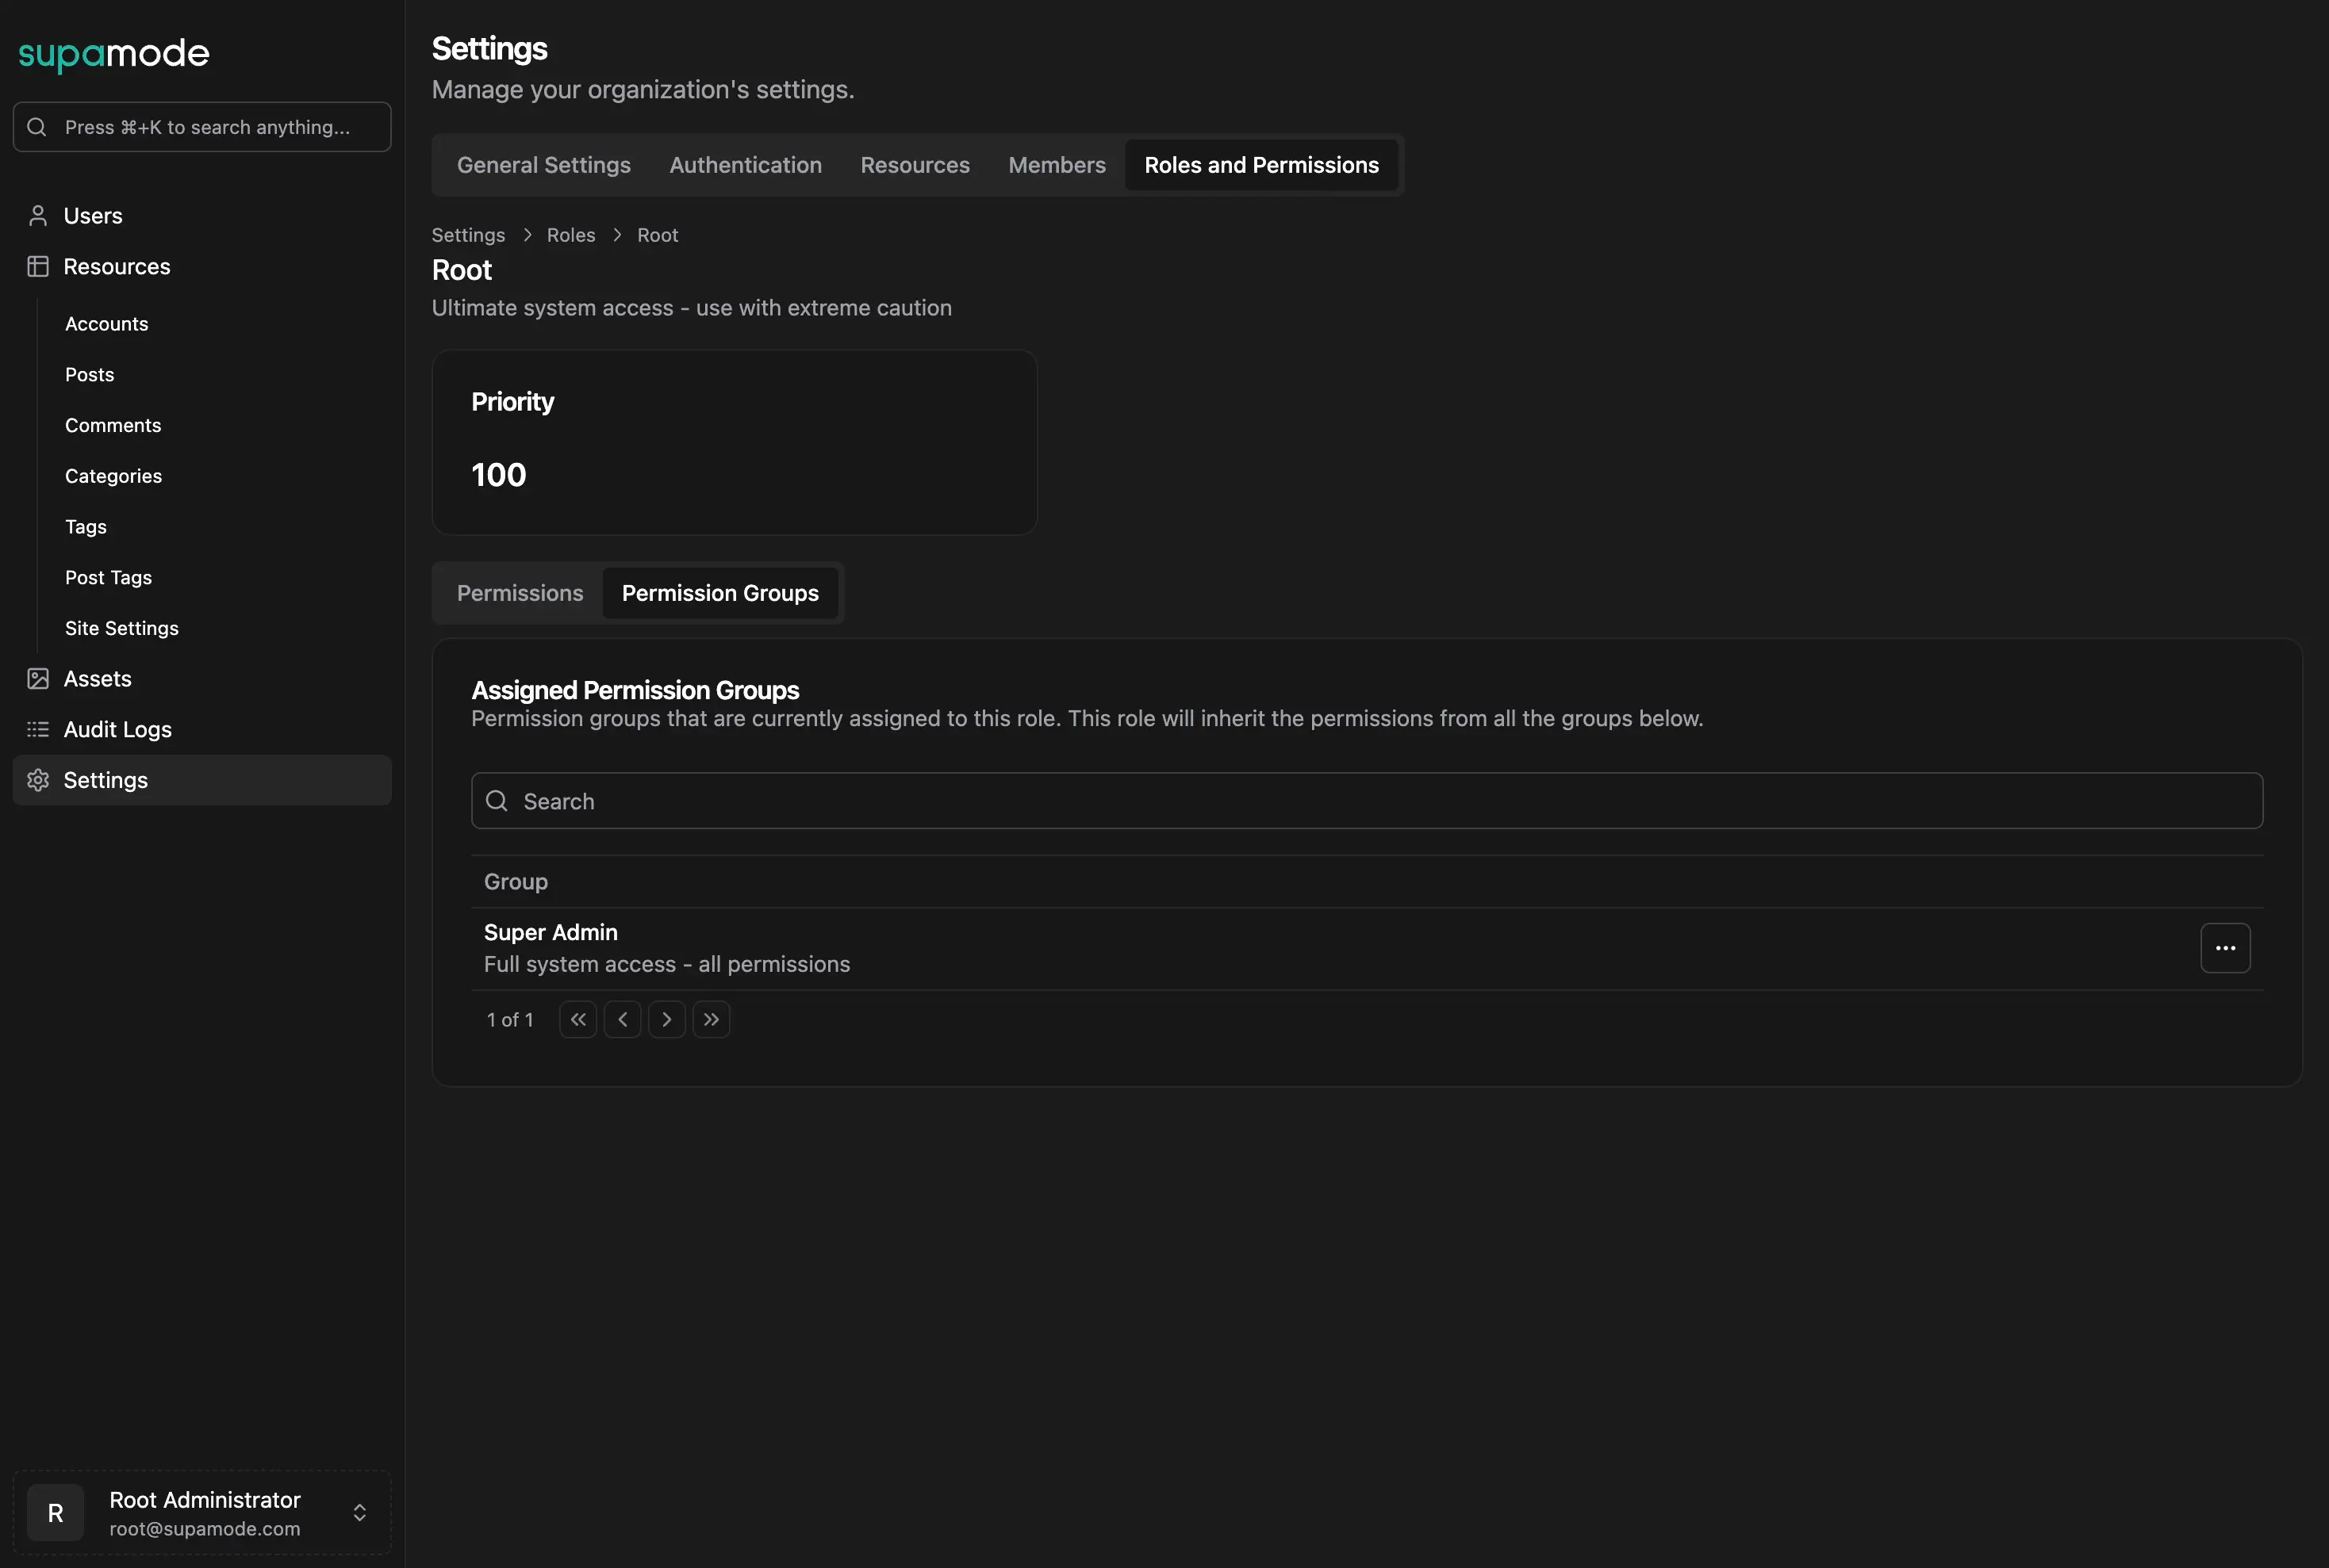Go to previous page arrow

coord(622,1020)
